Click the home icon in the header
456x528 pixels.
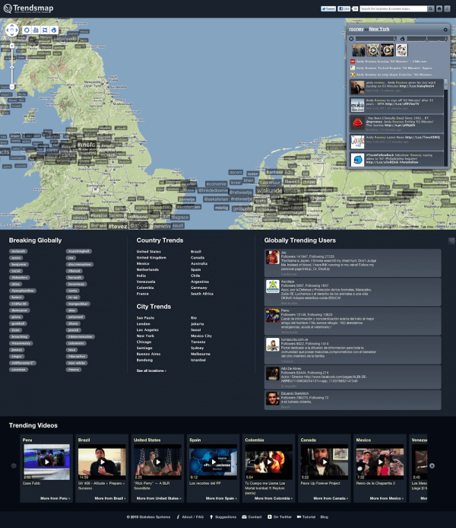tap(439, 9)
